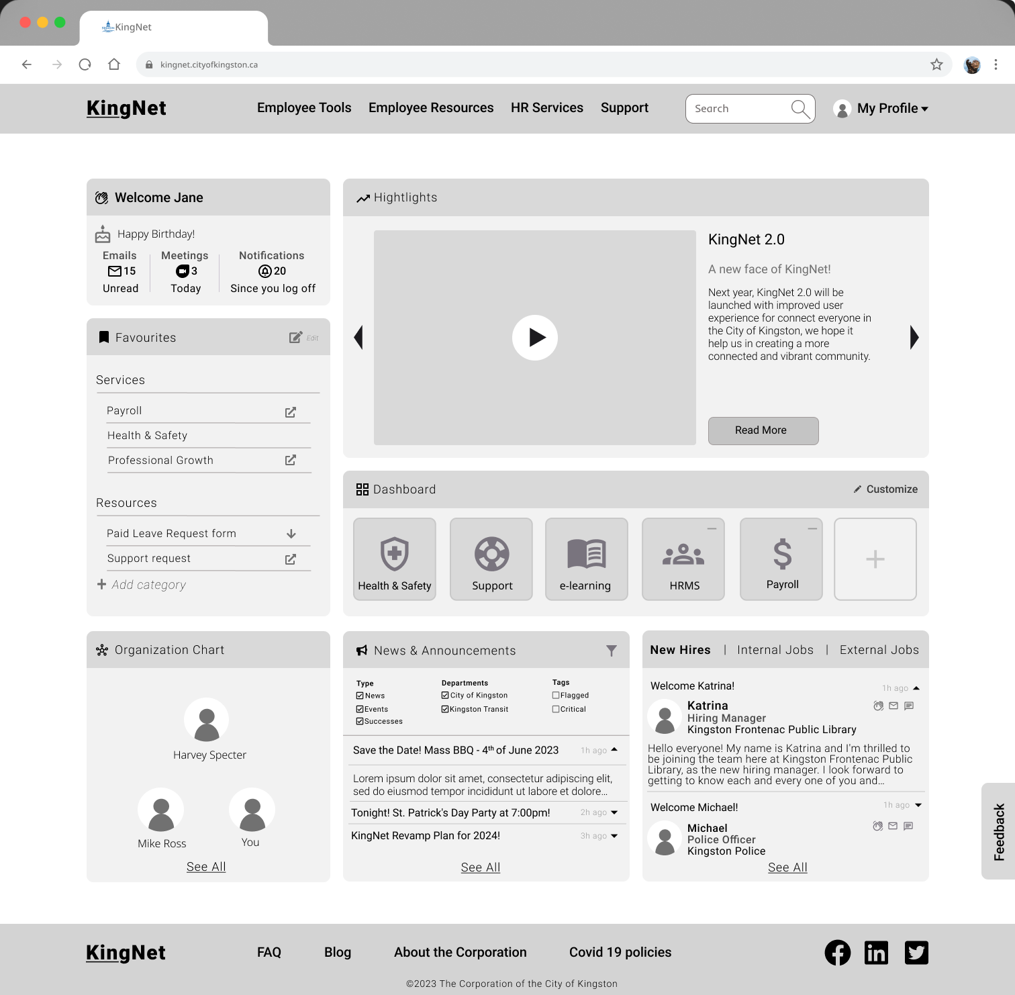The image size is (1015, 995).
Task: Uncheck the Kingston Transit department filter
Action: pyautogui.click(x=445, y=708)
